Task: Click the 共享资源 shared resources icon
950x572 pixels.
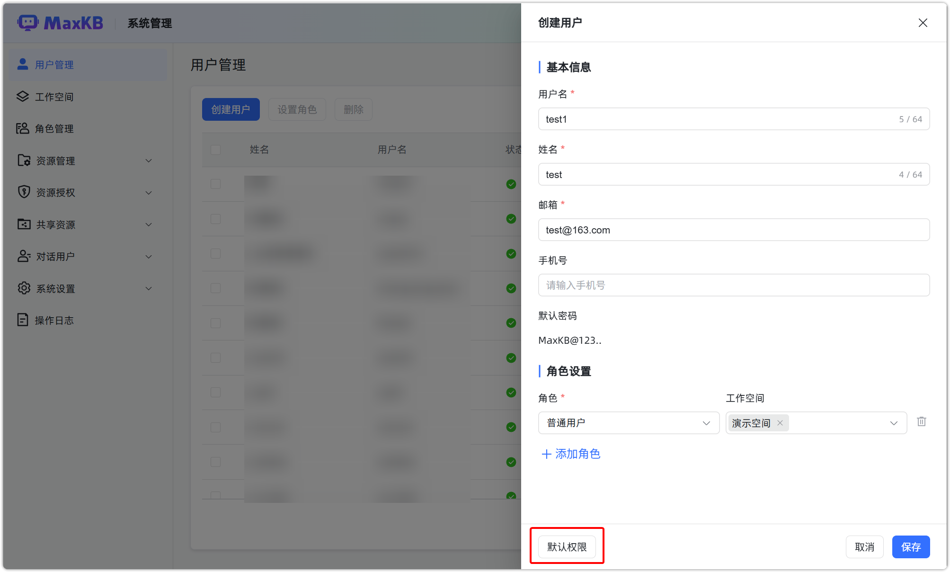Action: 22,224
